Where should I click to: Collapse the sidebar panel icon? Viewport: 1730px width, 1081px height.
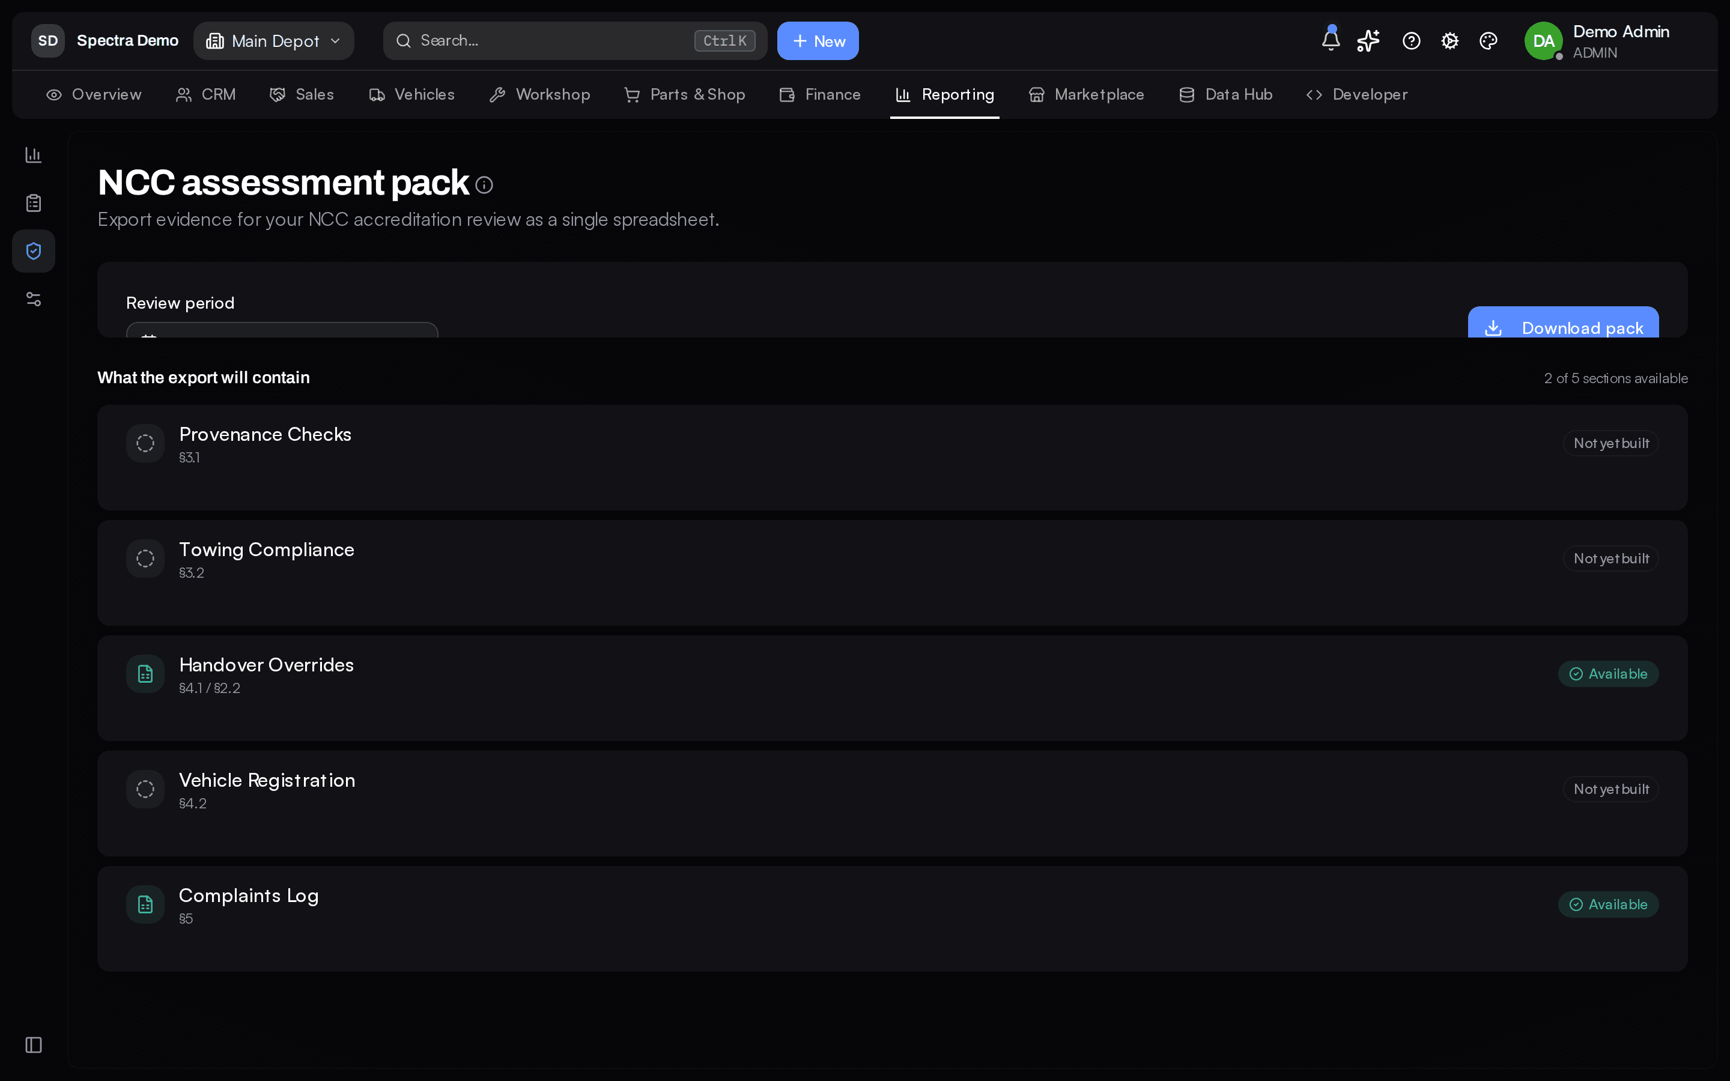pos(34,1044)
